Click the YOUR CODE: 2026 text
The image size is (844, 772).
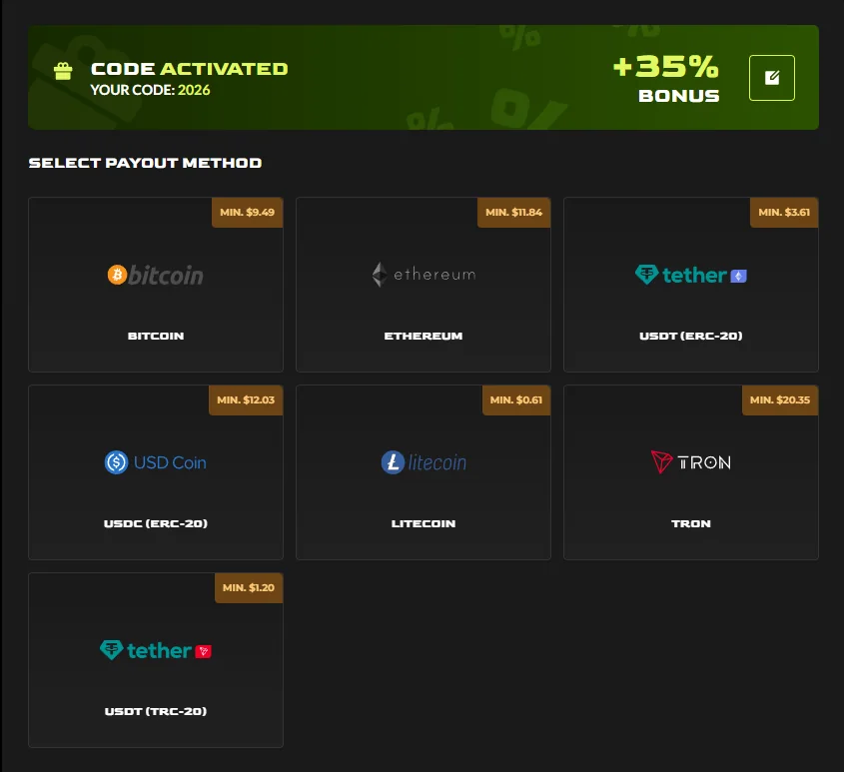[150, 90]
